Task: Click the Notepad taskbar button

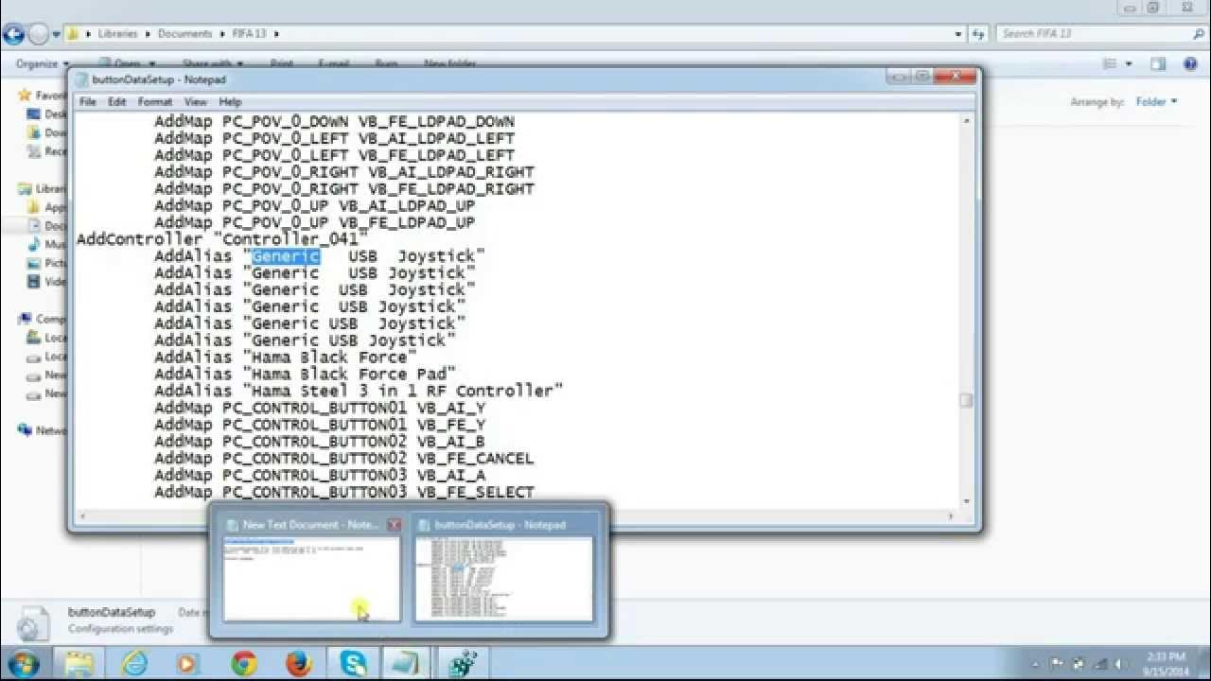Action: 407,664
